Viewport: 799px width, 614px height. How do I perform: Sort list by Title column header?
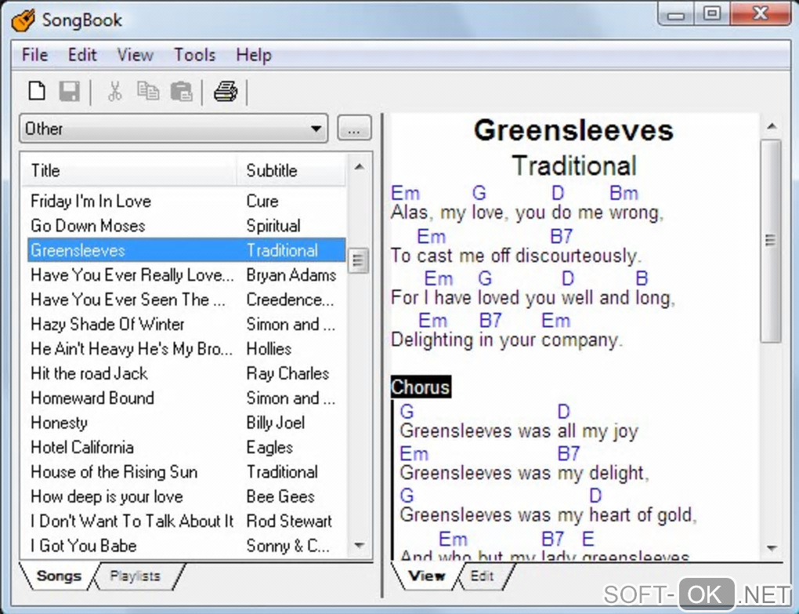(129, 170)
